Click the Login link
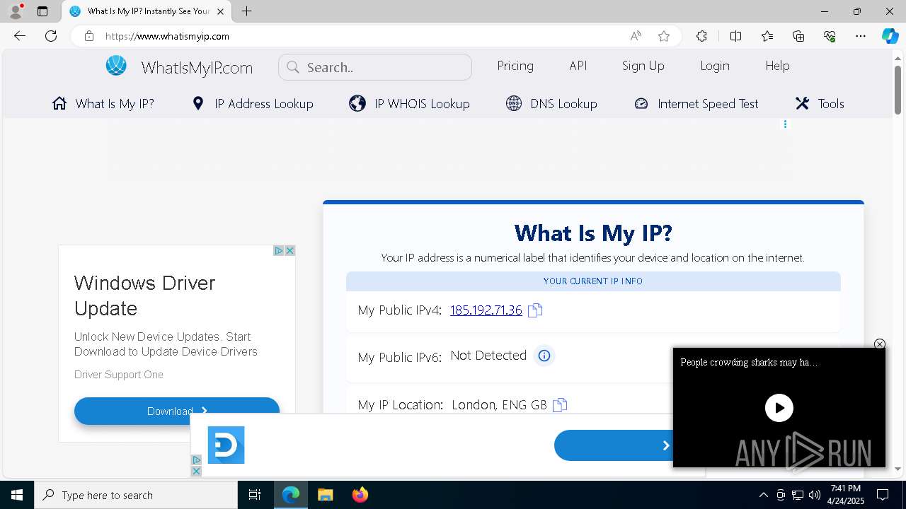The width and height of the screenshot is (906, 509). coord(715,66)
